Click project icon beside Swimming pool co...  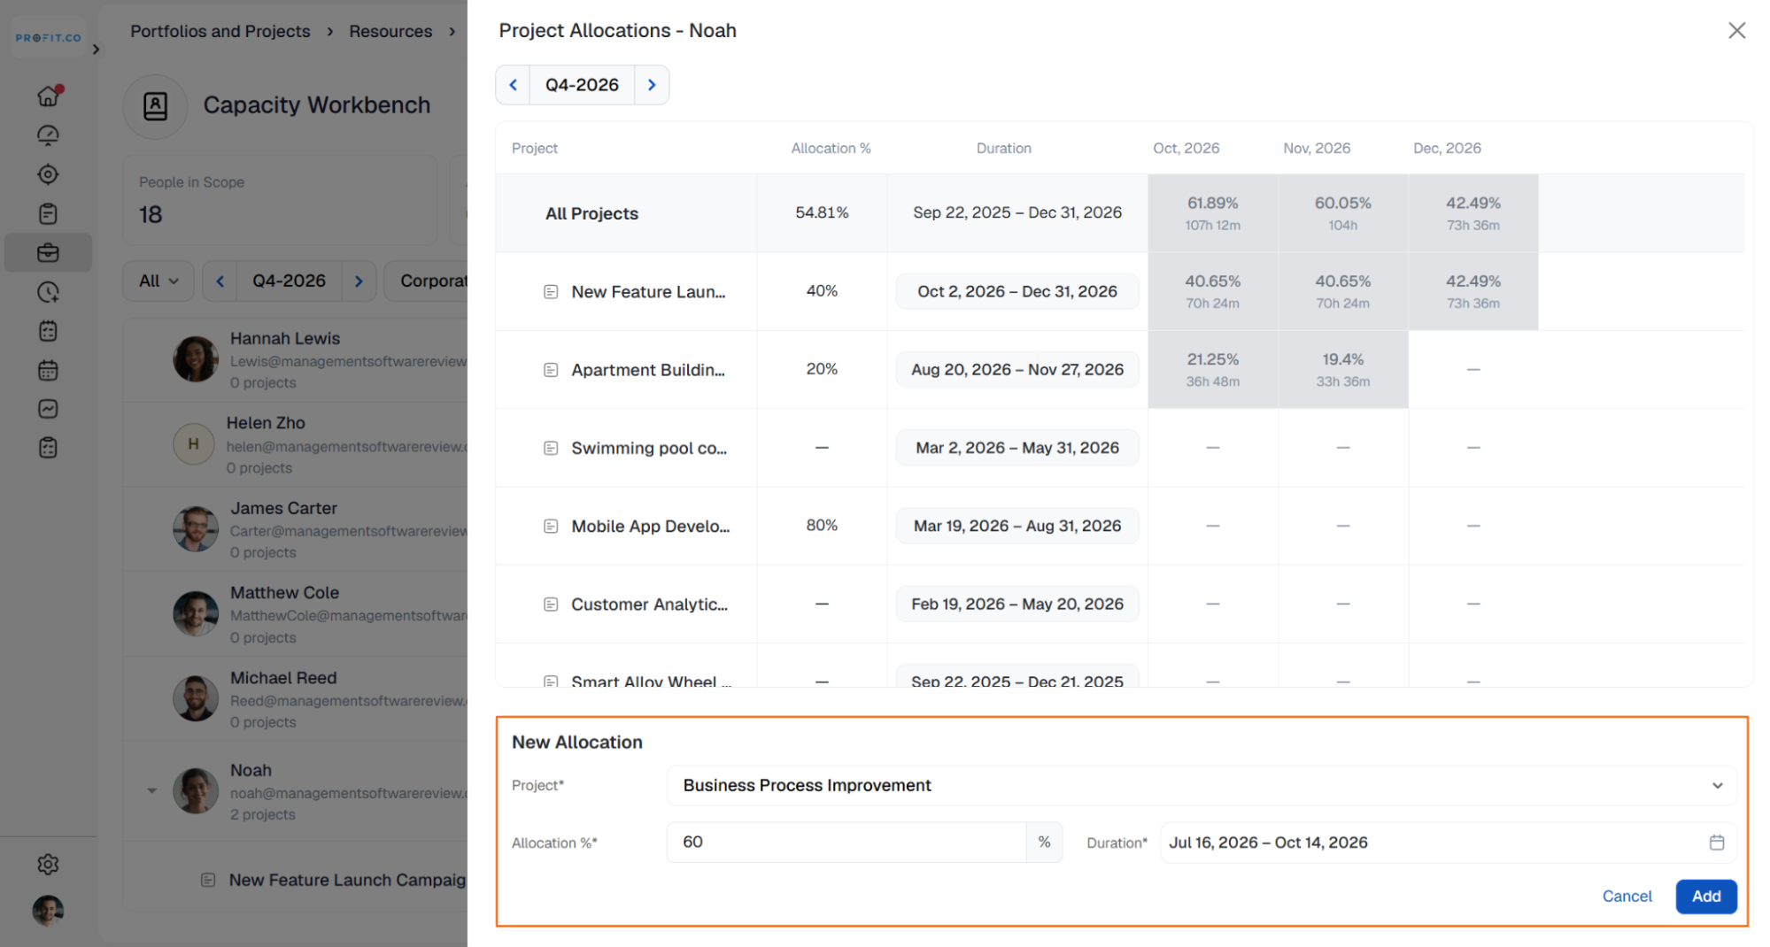[551, 448]
